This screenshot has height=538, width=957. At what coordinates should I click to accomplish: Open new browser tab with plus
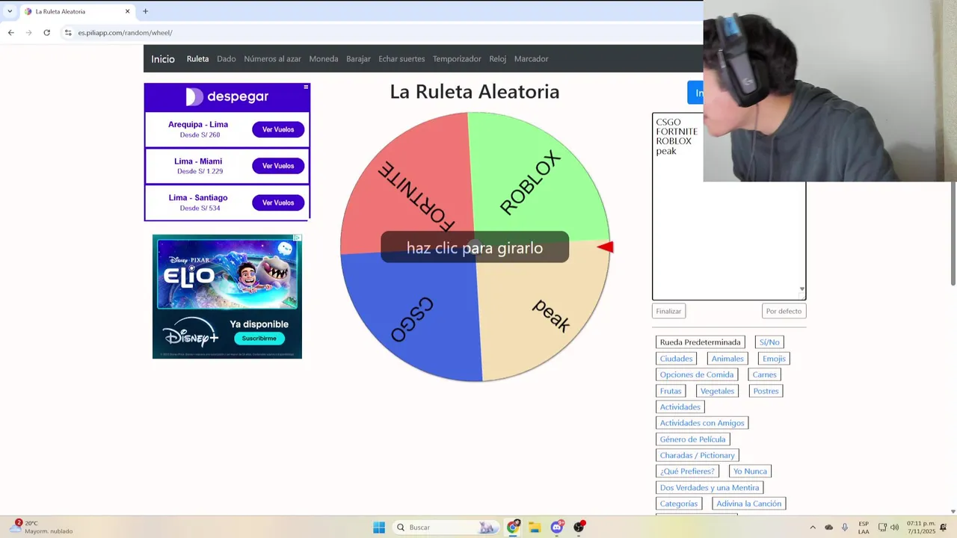(145, 11)
